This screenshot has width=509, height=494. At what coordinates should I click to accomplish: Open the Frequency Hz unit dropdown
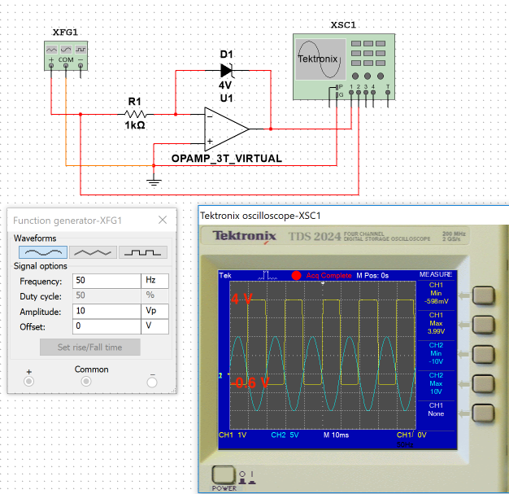click(x=156, y=281)
